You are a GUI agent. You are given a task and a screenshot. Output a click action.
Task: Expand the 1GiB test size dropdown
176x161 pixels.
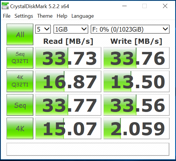[x=71, y=29]
